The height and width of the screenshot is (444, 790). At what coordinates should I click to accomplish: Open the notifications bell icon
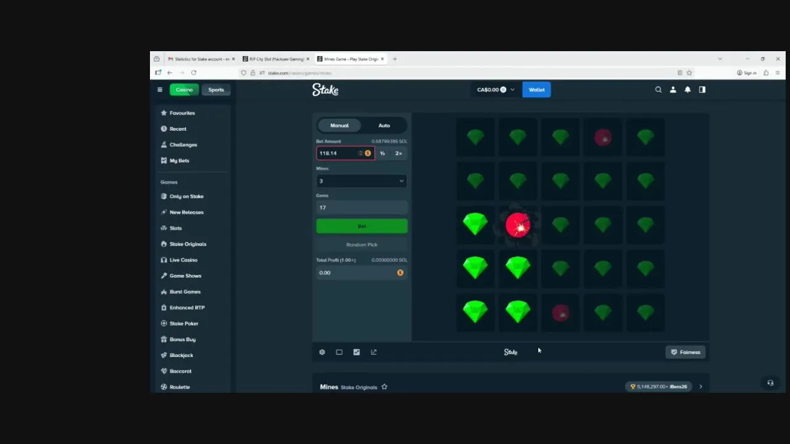pos(688,89)
